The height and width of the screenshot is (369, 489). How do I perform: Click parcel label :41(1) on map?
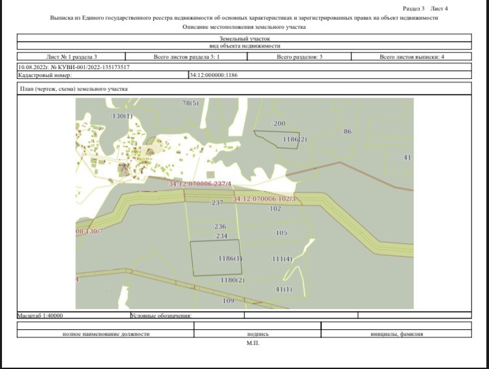pyautogui.click(x=283, y=289)
